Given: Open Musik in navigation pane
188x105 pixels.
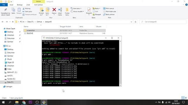Looking at the screenshot, I should (x=9, y=59).
